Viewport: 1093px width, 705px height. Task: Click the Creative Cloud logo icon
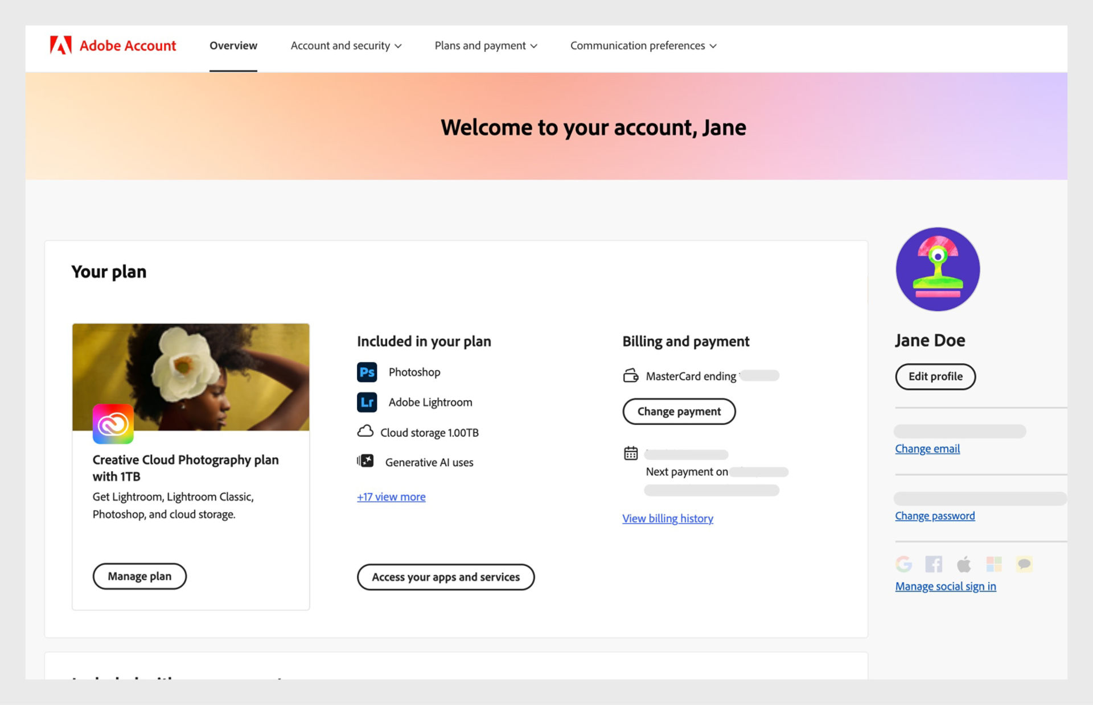pos(113,424)
